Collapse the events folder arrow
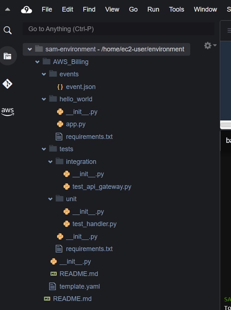 click(44, 74)
